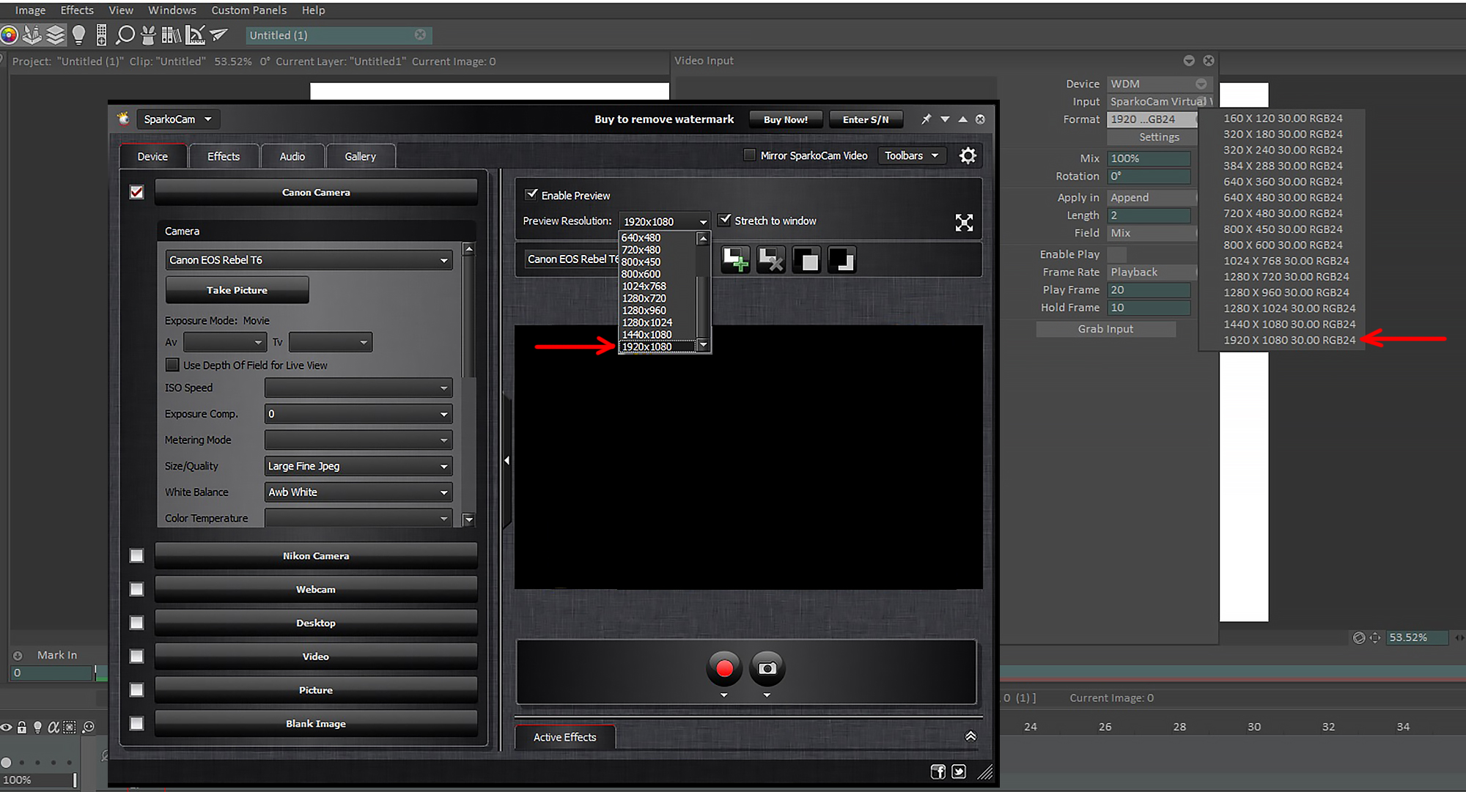Check the Webcam source checkbox
Screen dimensions: 1466x792
137,589
